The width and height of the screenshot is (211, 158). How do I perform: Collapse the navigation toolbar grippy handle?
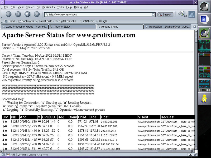tap(2, 14)
